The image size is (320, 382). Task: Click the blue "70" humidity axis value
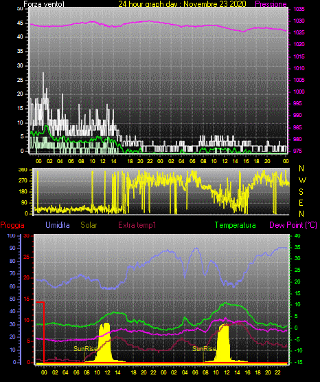click(12, 274)
